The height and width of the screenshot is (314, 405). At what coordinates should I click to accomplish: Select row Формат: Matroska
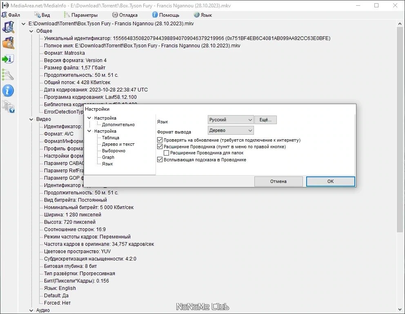[65, 53]
